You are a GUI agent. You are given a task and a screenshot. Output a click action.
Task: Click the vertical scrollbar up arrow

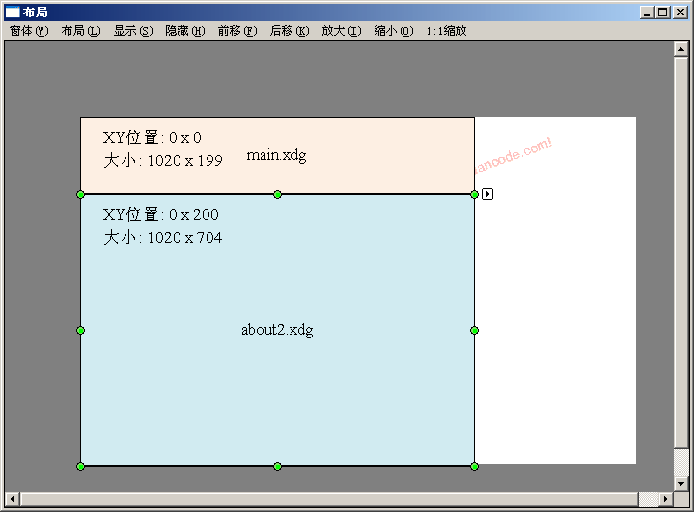coord(681,49)
